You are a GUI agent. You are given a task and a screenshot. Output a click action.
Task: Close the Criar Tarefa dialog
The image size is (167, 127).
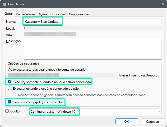point(163,4)
